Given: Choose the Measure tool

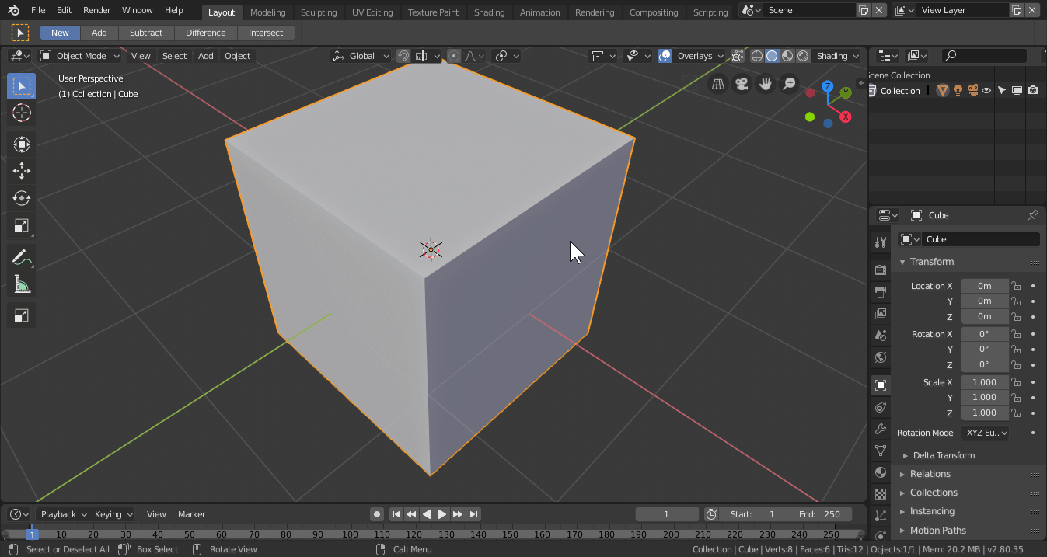Looking at the screenshot, I should (22, 285).
